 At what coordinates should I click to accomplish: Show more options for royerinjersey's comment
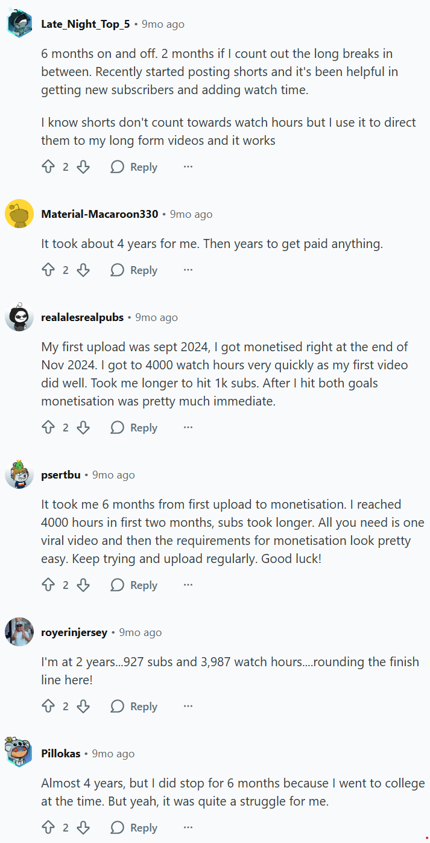click(x=188, y=707)
